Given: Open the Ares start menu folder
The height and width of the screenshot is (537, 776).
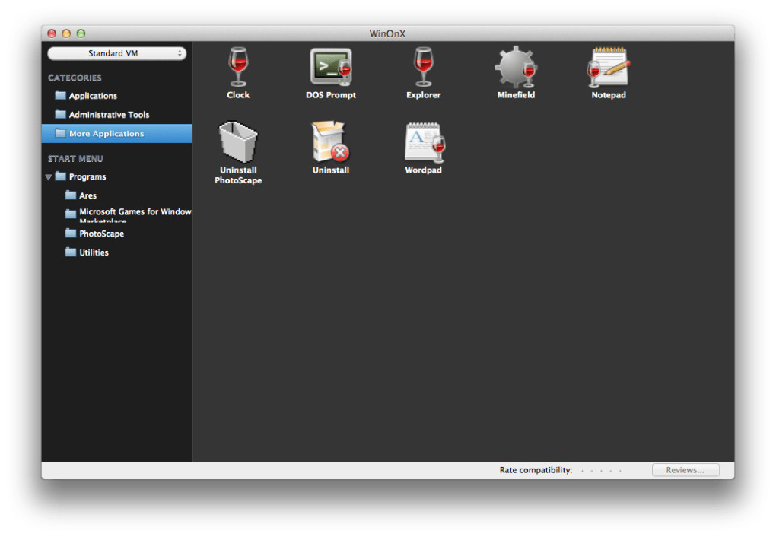Looking at the screenshot, I should point(117,195).
